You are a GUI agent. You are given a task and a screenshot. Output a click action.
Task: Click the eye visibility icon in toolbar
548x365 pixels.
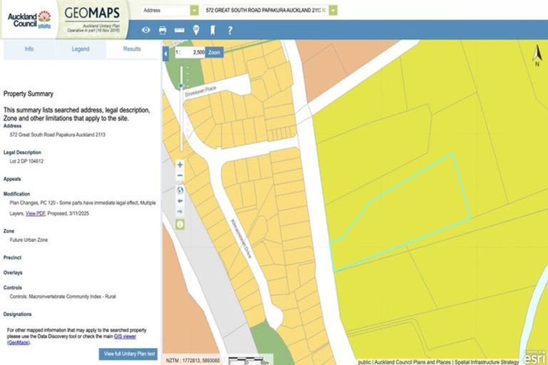[x=146, y=30]
